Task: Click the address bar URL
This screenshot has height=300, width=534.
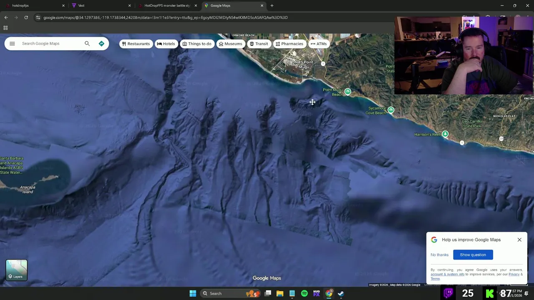Action: pos(165,17)
